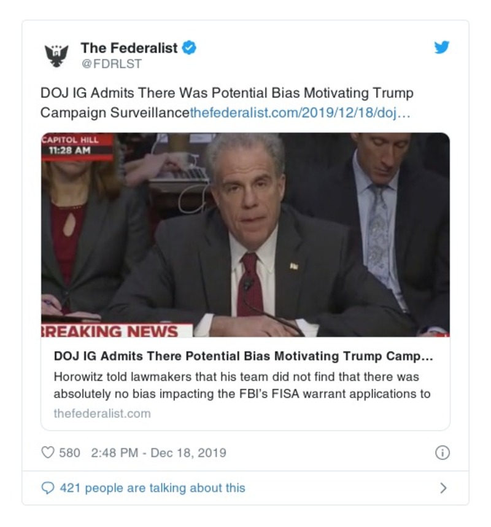Click The Federalist profile avatar
This screenshot has height=527, width=491.
(x=57, y=55)
